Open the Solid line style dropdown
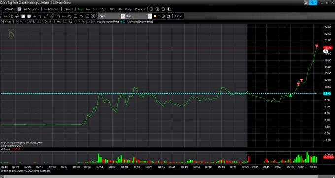The height and width of the screenshot is (178, 335). 111,16
